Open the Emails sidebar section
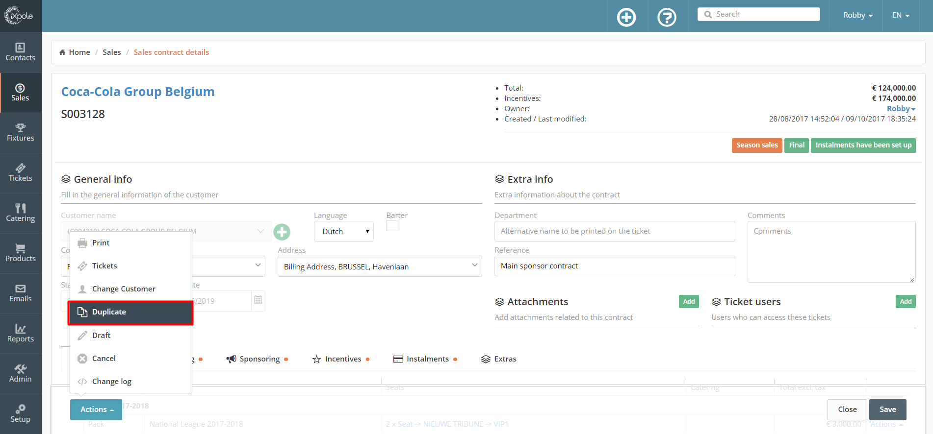 click(21, 293)
